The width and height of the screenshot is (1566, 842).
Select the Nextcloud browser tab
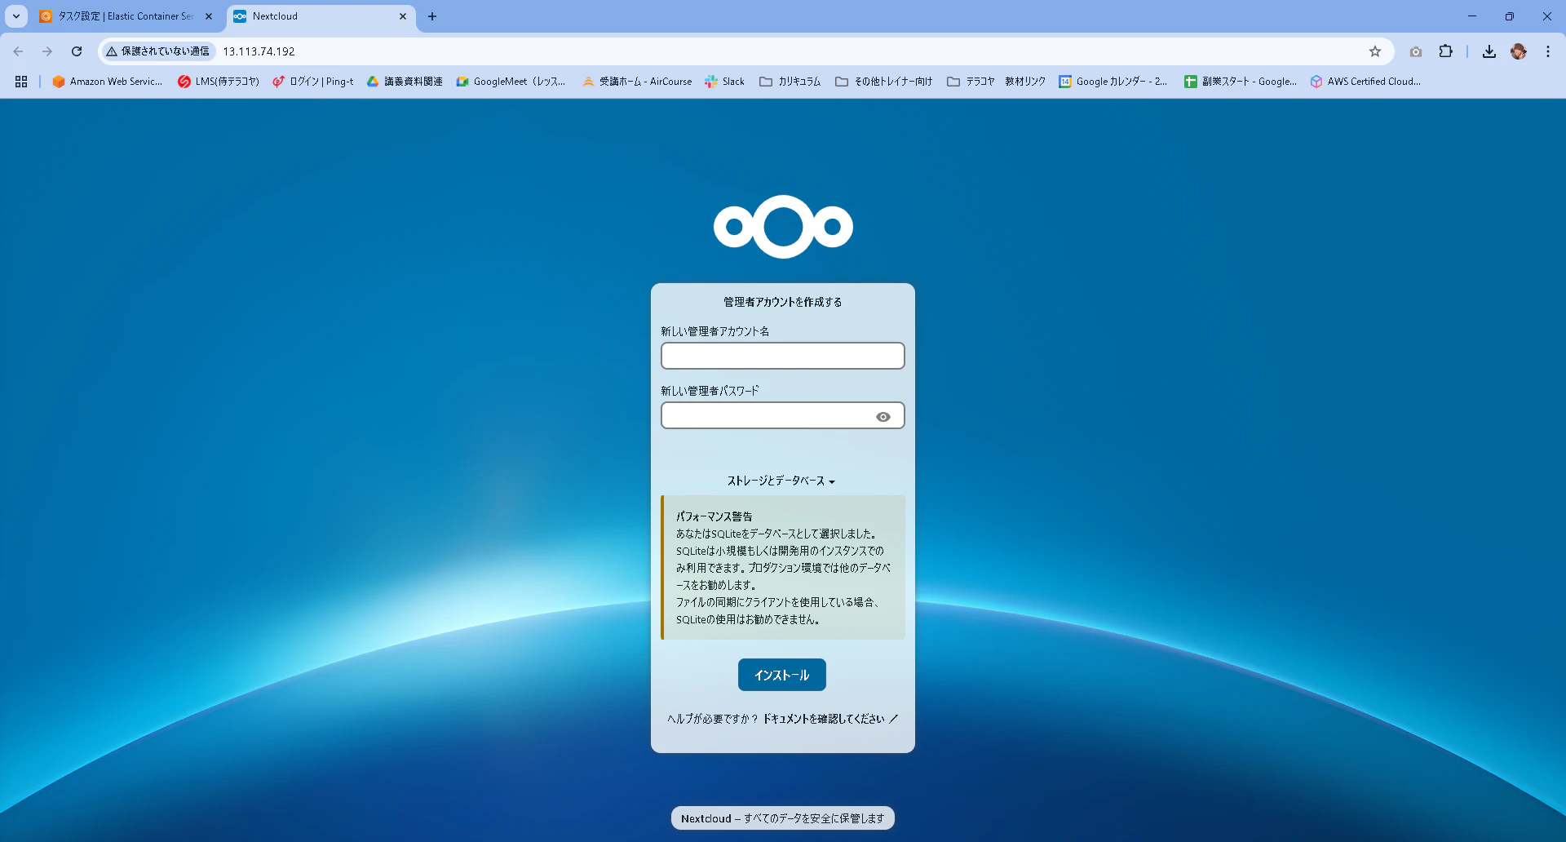(321, 16)
